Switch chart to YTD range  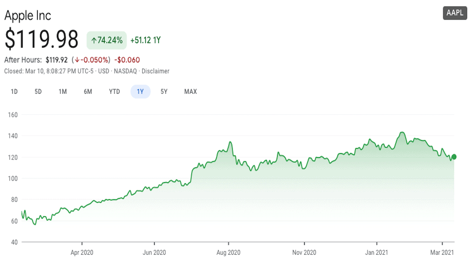(x=114, y=91)
